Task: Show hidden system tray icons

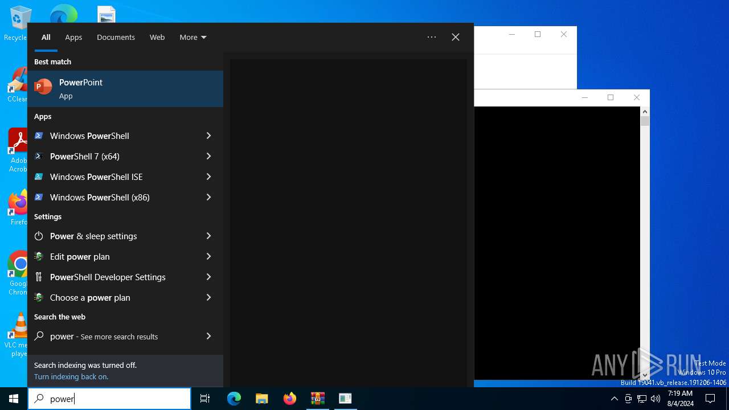Action: (x=614, y=399)
